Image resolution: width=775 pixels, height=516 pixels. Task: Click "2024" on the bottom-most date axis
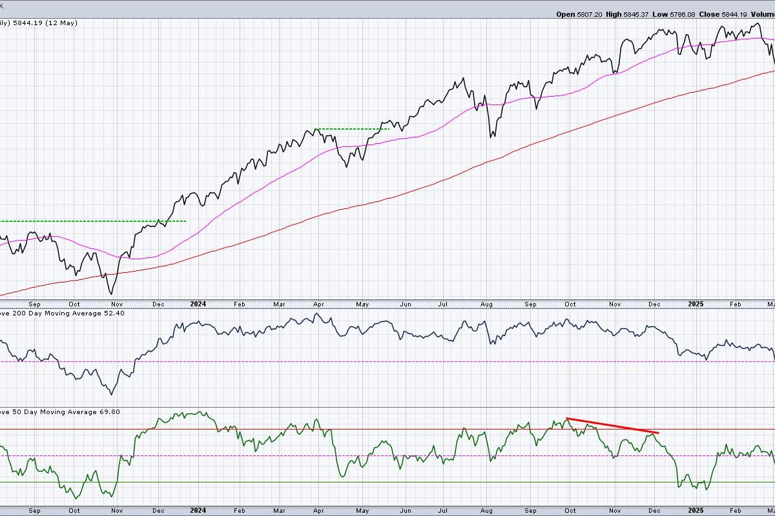[198, 510]
